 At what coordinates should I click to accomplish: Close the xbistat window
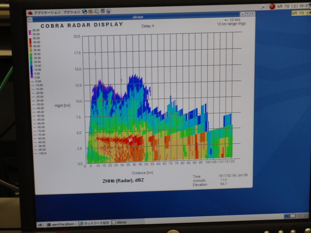tap(253, 14)
